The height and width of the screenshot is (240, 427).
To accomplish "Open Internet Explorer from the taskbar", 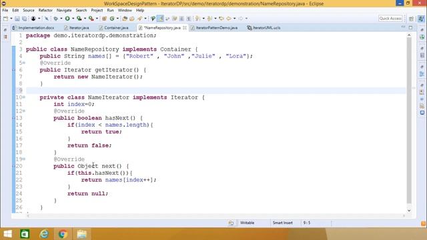I will tap(44, 234).
